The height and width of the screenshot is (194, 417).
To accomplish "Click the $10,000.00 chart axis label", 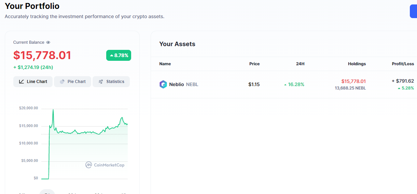I will pyautogui.click(x=29, y=143).
